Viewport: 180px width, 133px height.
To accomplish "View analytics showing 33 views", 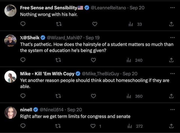I will coord(135,24).
